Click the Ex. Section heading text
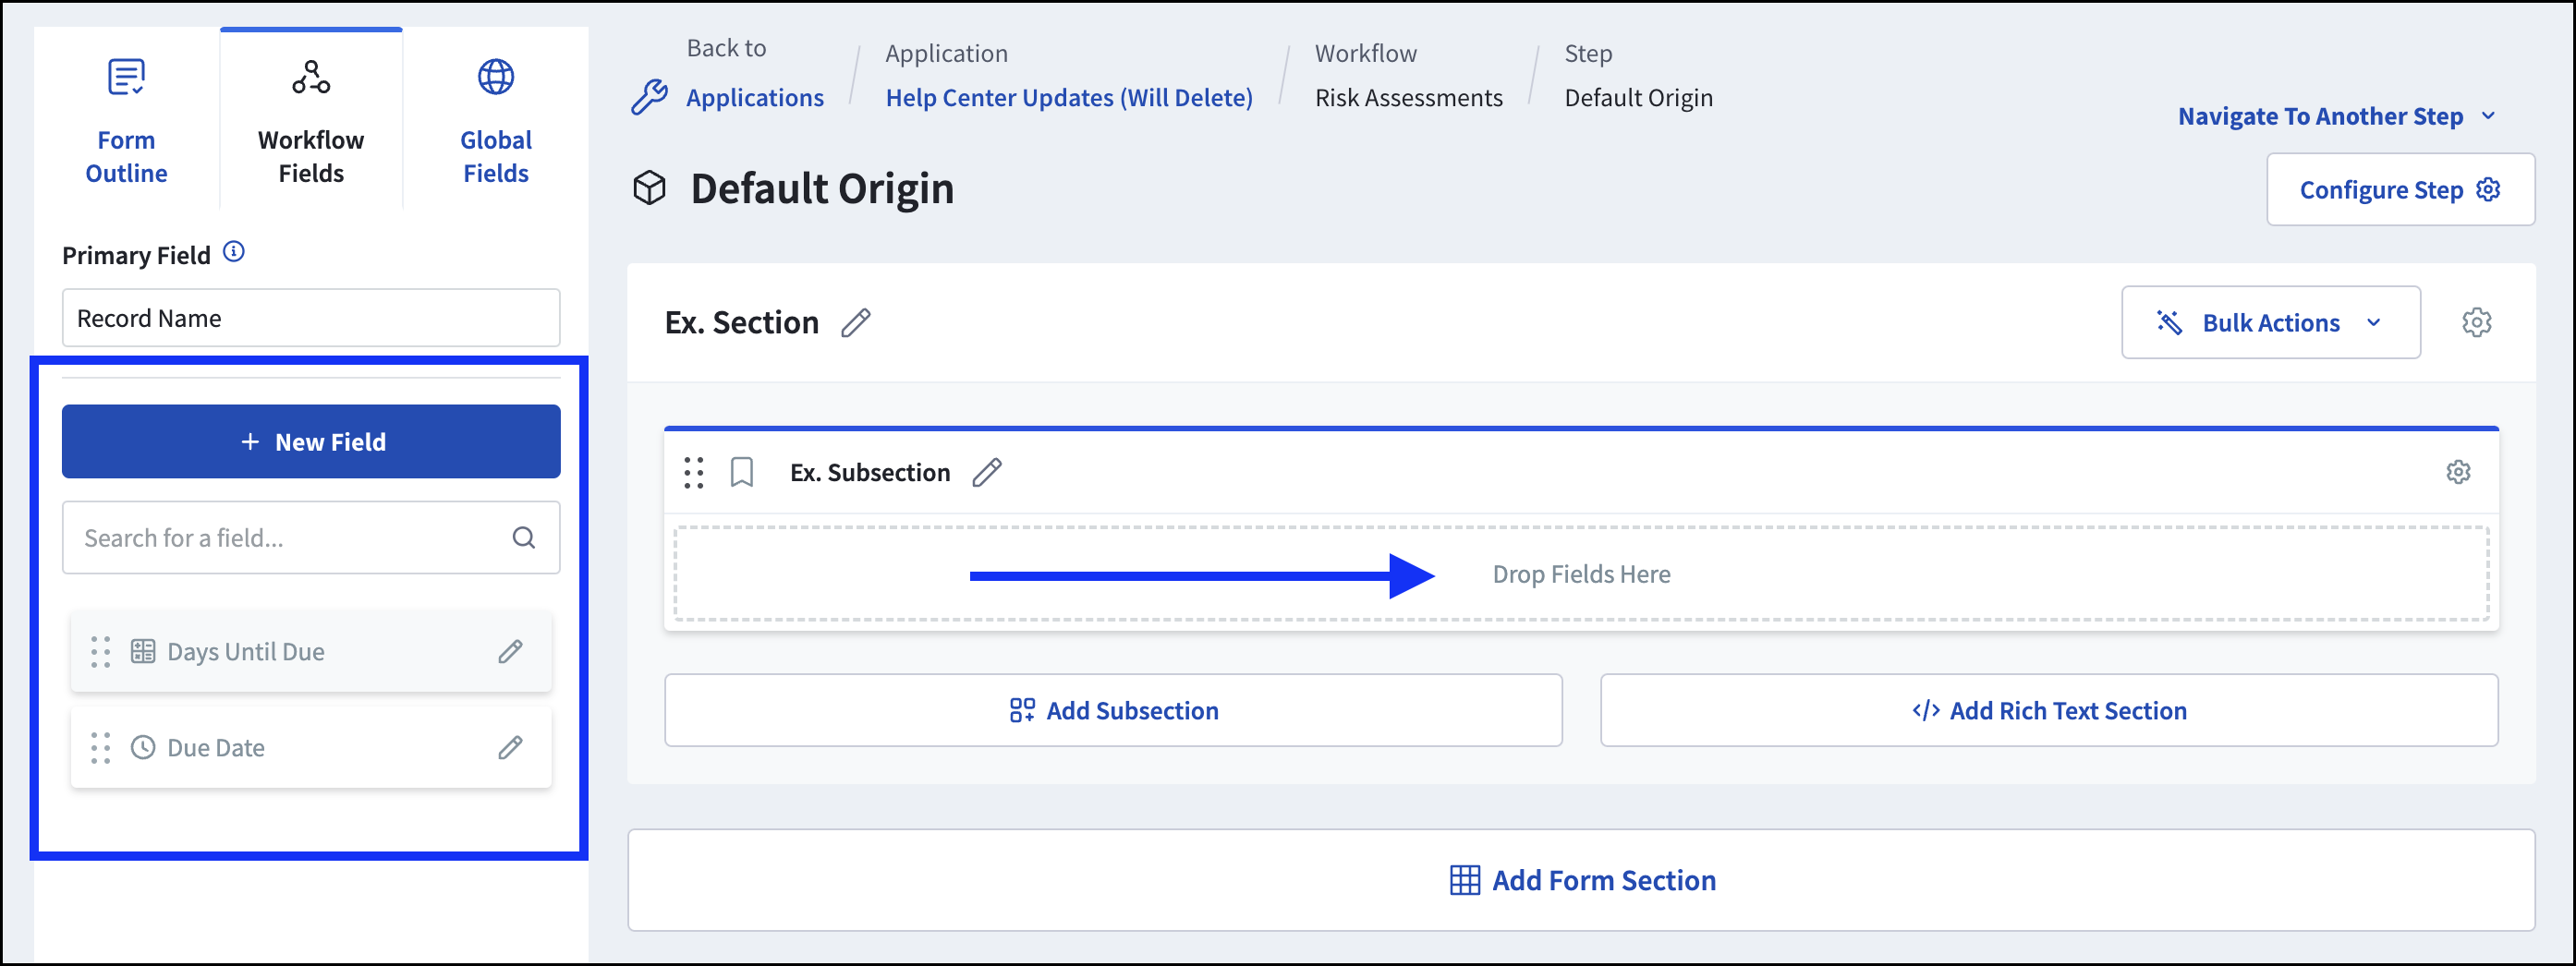Image resolution: width=2576 pixels, height=966 pixels. (x=742, y=323)
